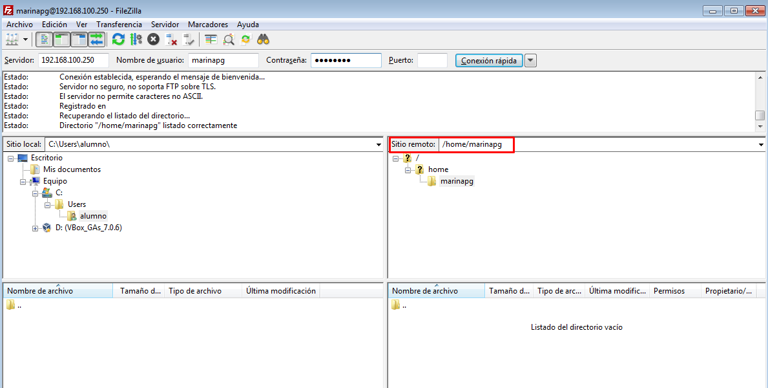This screenshot has width=768, height=388.
Task: Select remote root / folder
Action: pyautogui.click(x=417, y=157)
